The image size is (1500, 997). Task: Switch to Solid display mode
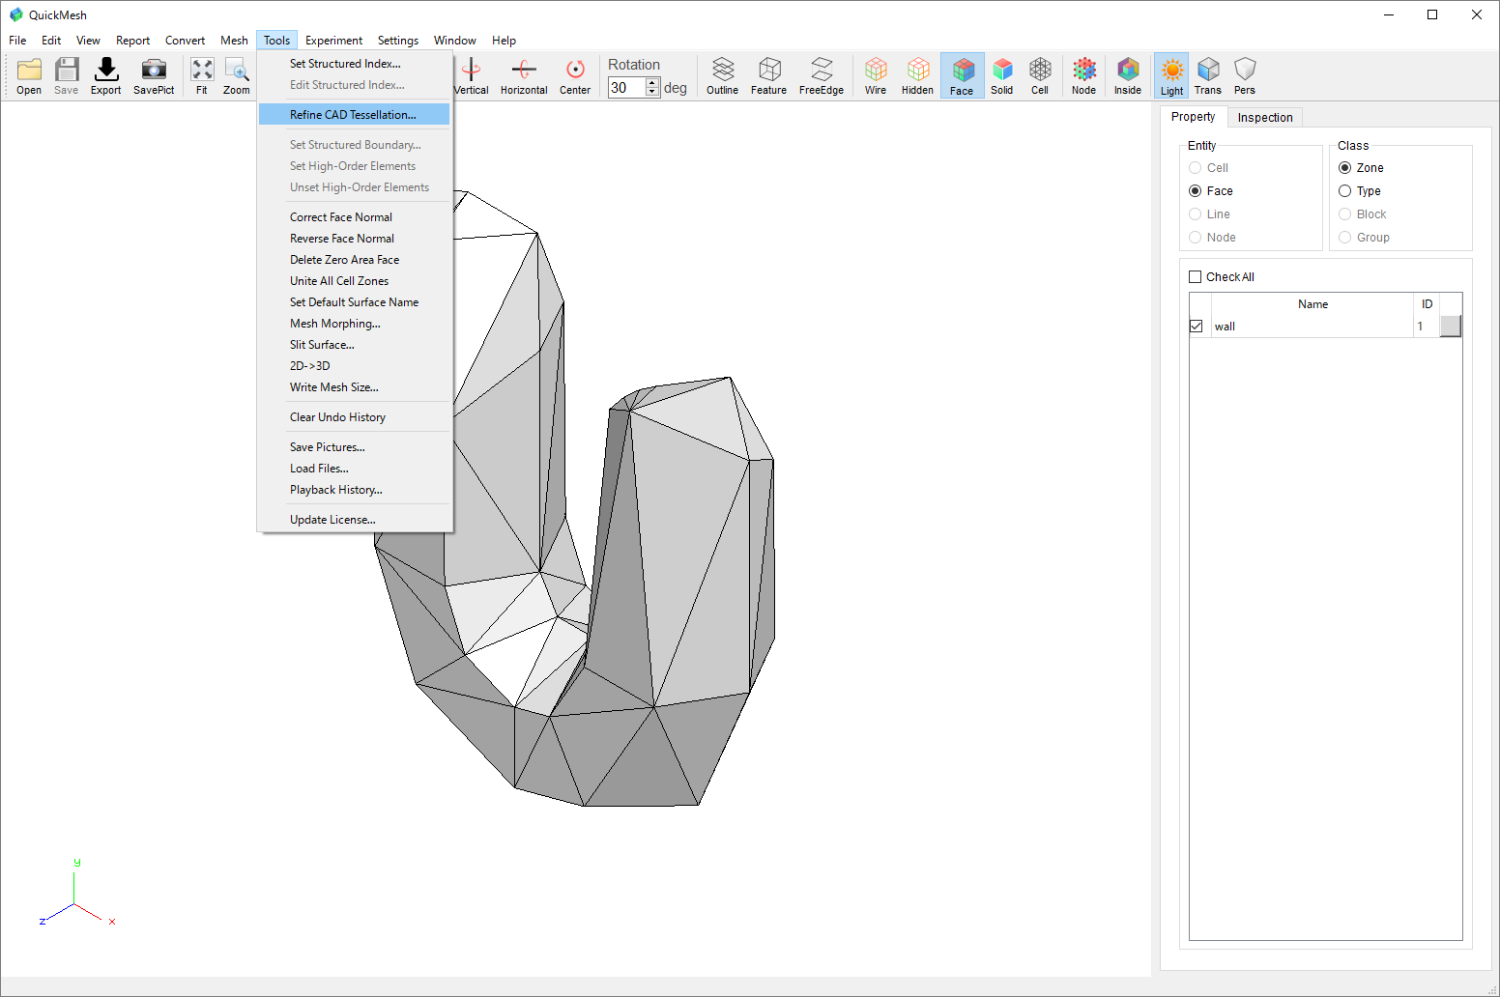click(1002, 75)
